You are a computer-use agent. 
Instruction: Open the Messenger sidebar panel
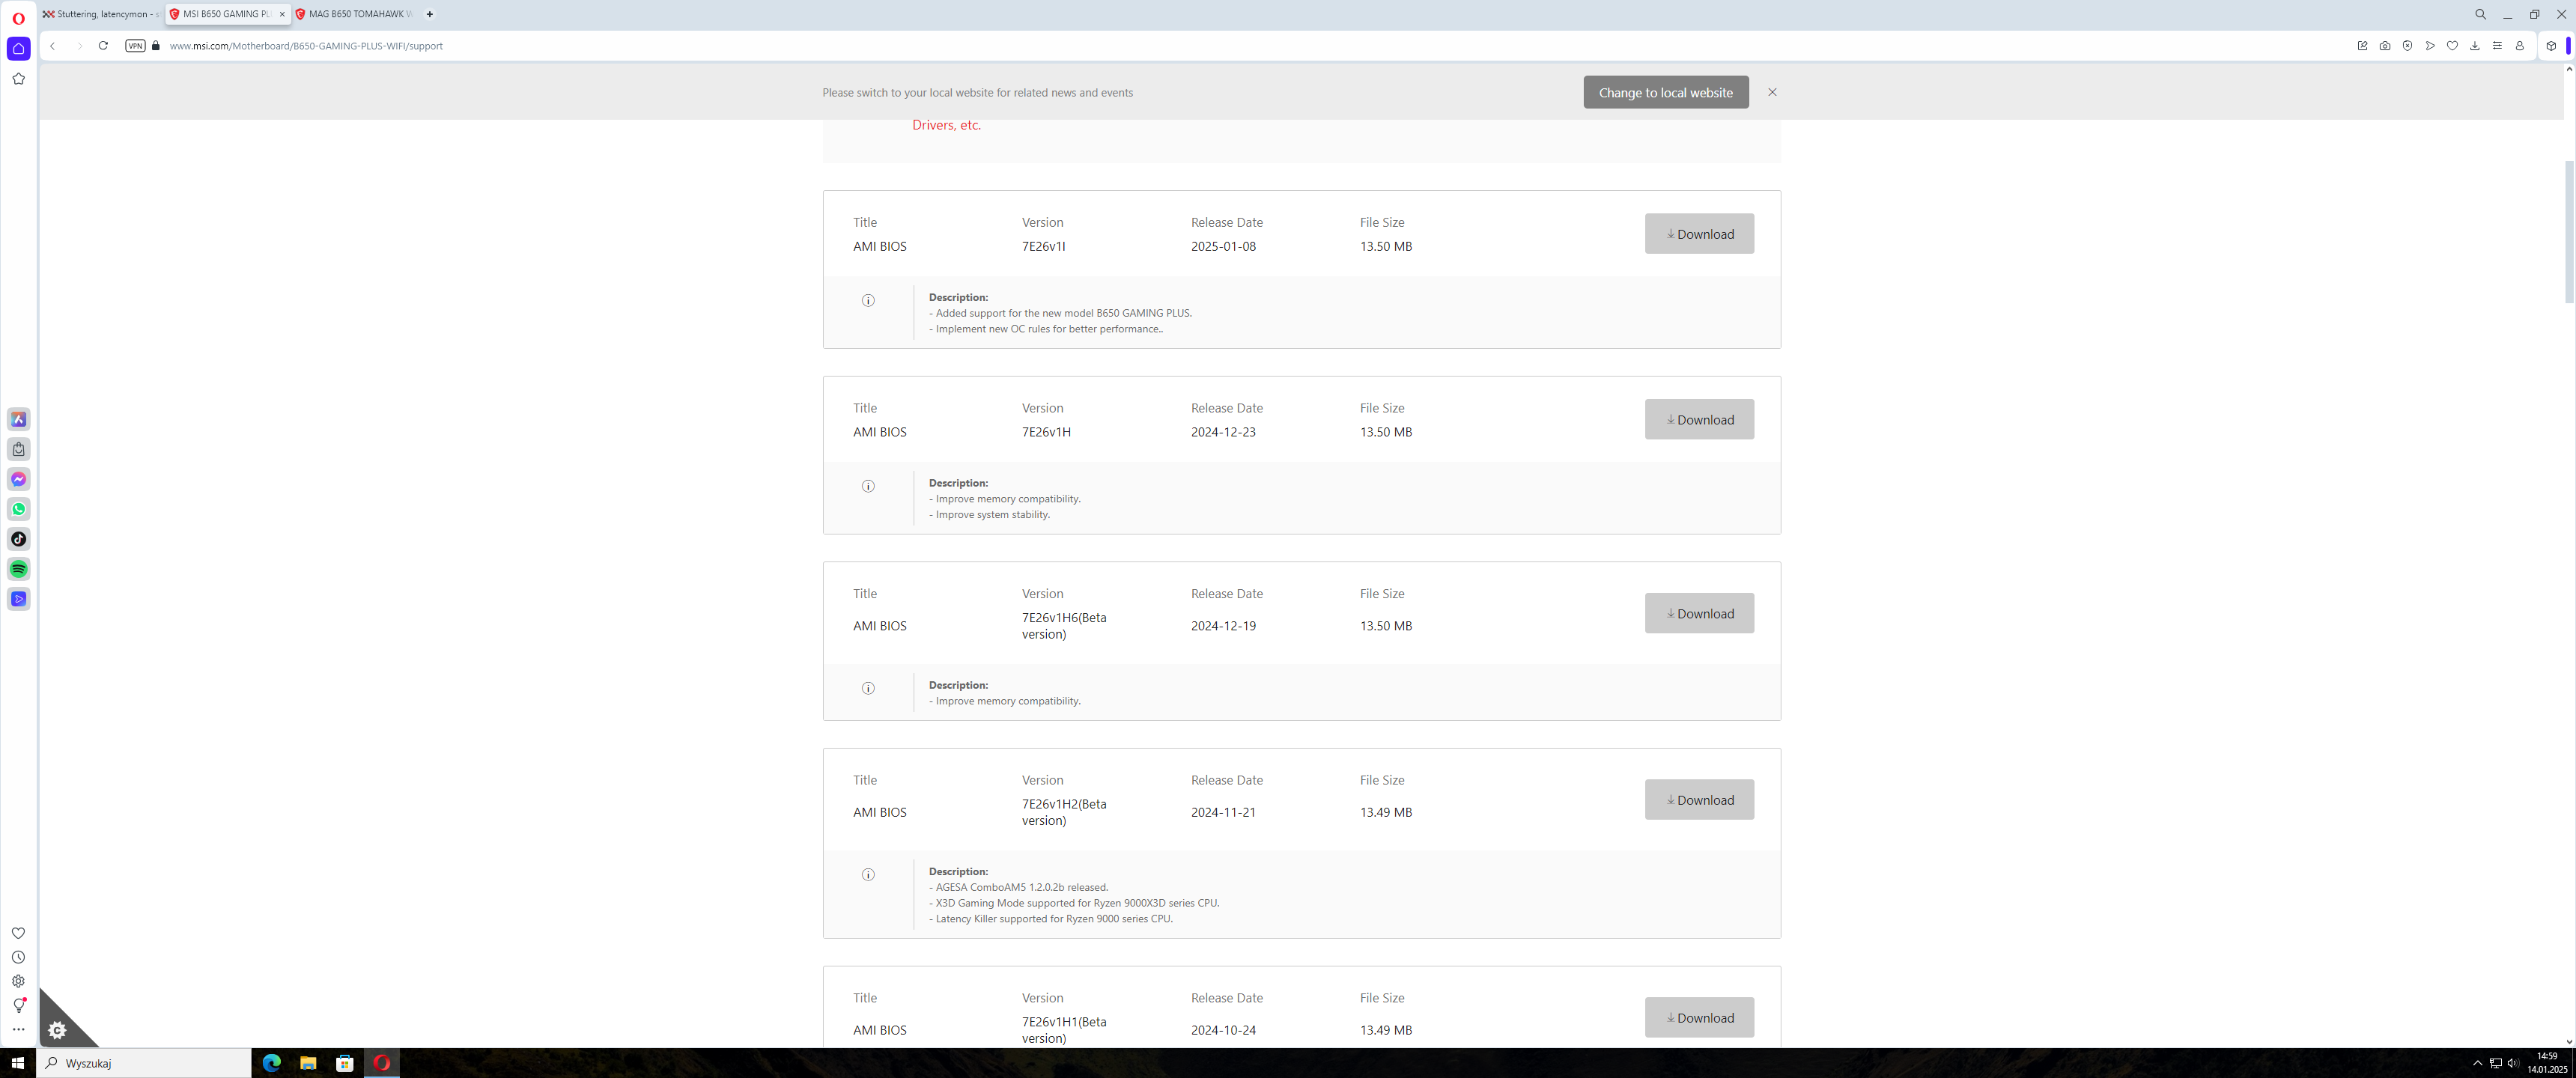tap(18, 479)
